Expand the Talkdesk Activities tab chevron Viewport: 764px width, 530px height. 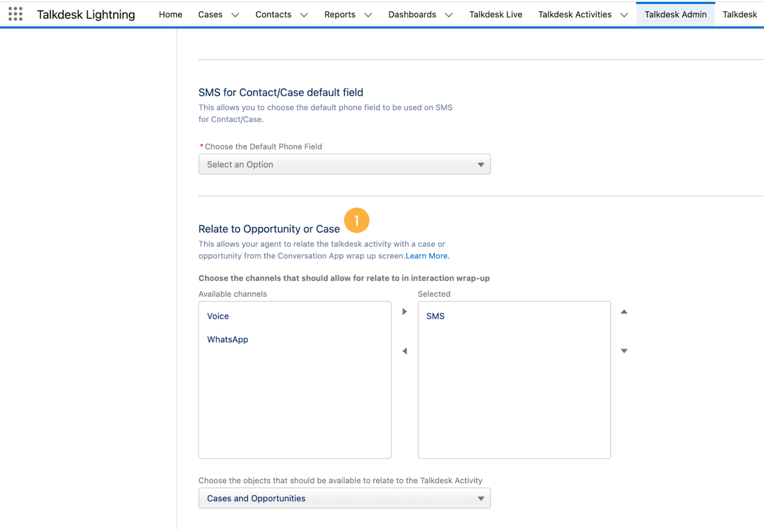pyautogui.click(x=624, y=15)
